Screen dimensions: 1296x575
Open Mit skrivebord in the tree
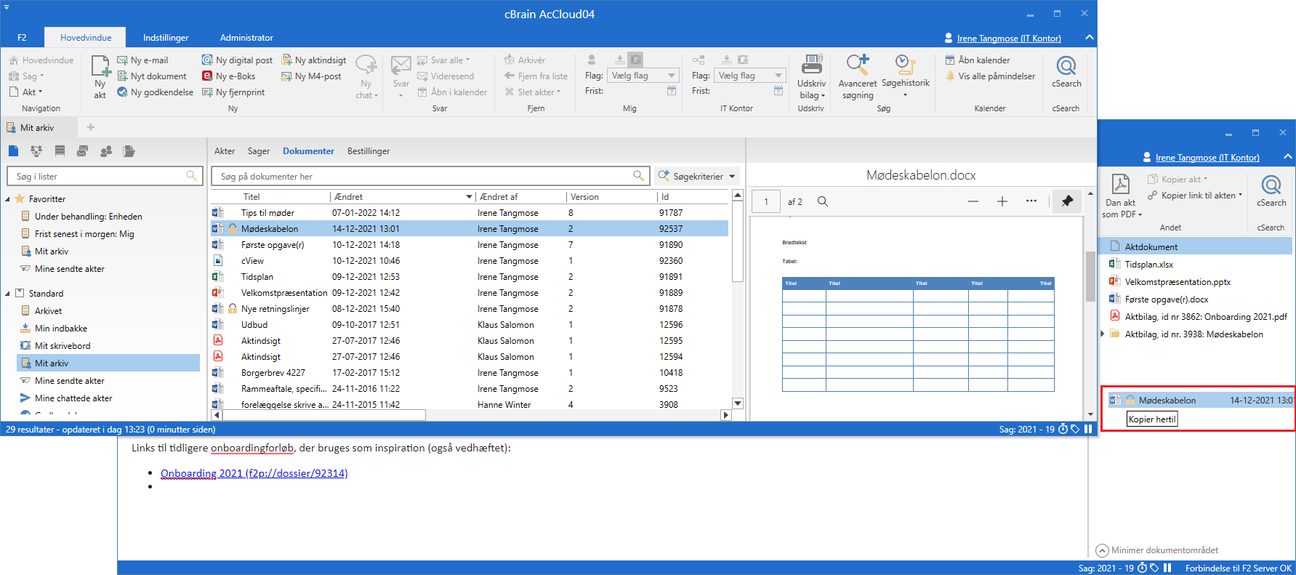(x=63, y=345)
